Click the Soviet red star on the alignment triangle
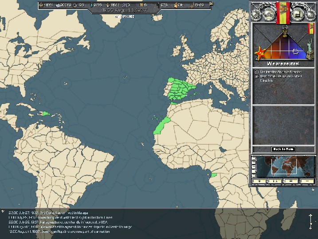 point(260,53)
